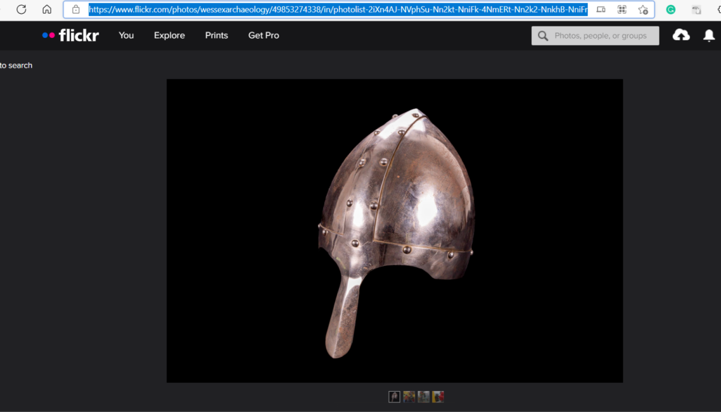721x412 pixels.
Task: Open the upload cloud icon
Action: (681, 35)
